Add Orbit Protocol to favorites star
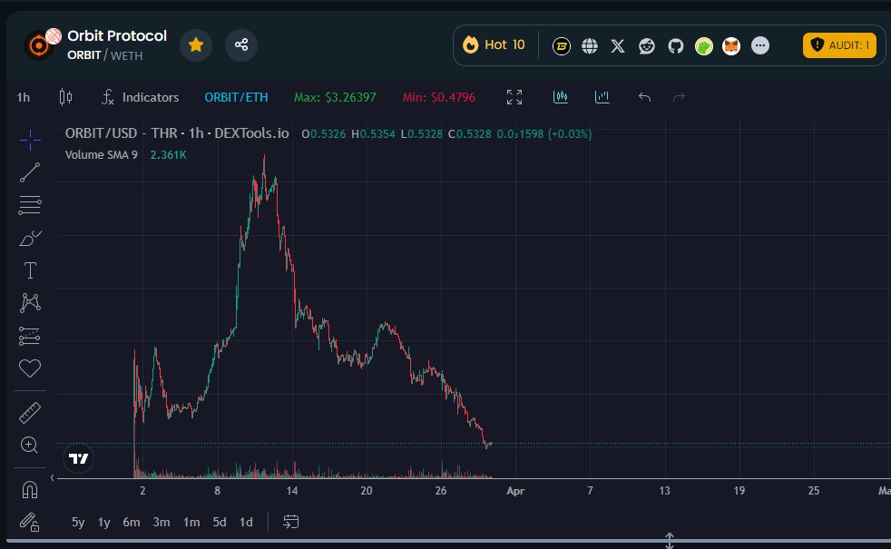891x549 pixels. pos(196,44)
